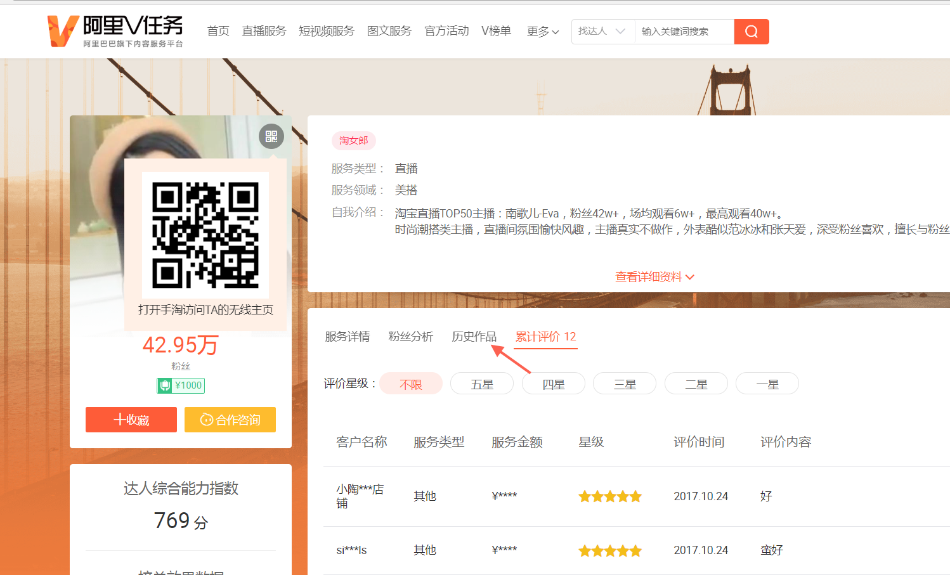Open 短视频服务 navigation item
This screenshot has width=950, height=575.
(x=326, y=31)
